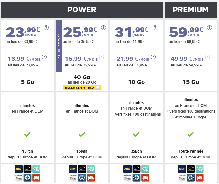Click the 40 Go data allowance text

coord(82,77)
